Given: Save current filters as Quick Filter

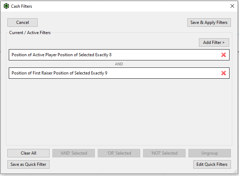Looking at the screenshot, I should coord(28,164).
